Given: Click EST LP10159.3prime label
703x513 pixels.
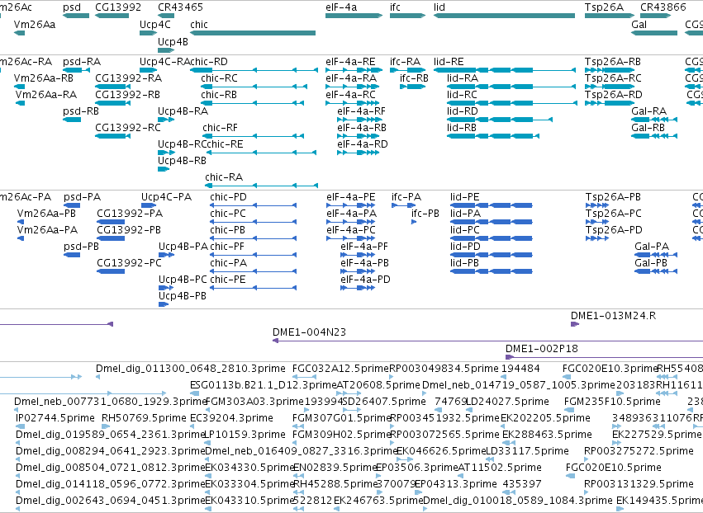Looking at the screenshot, I should (245, 435).
